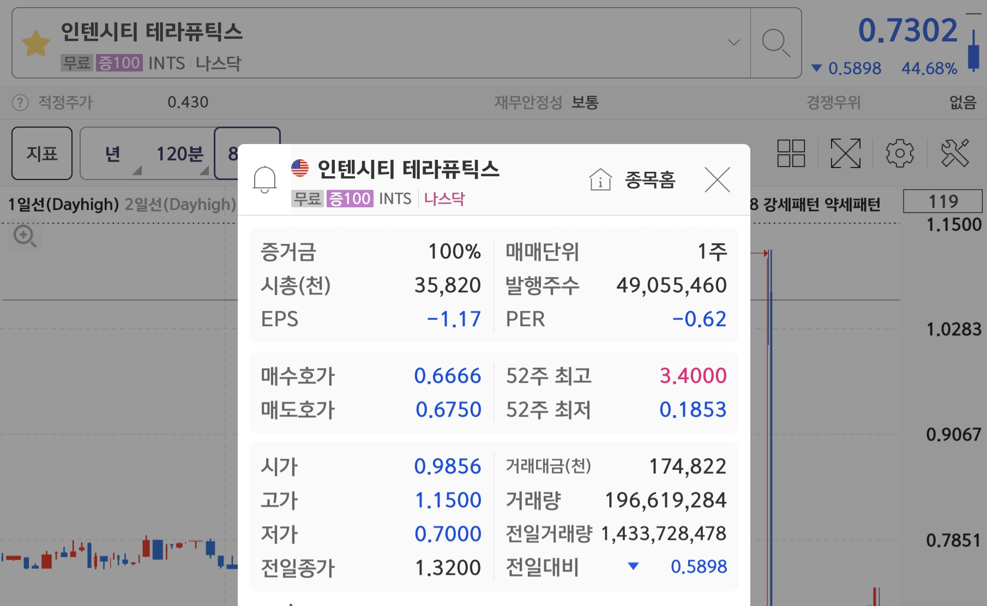
Task: Select the 120분 interval dropdown
Action: click(x=179, y=154)
